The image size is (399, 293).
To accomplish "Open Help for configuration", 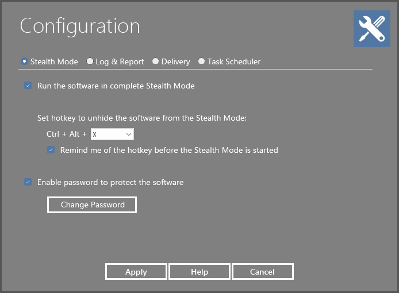I will (199, 272).
